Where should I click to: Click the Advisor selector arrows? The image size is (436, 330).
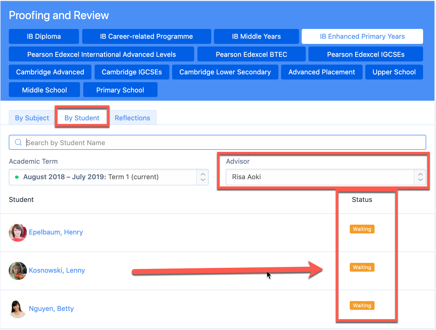[x=420, y=177]
